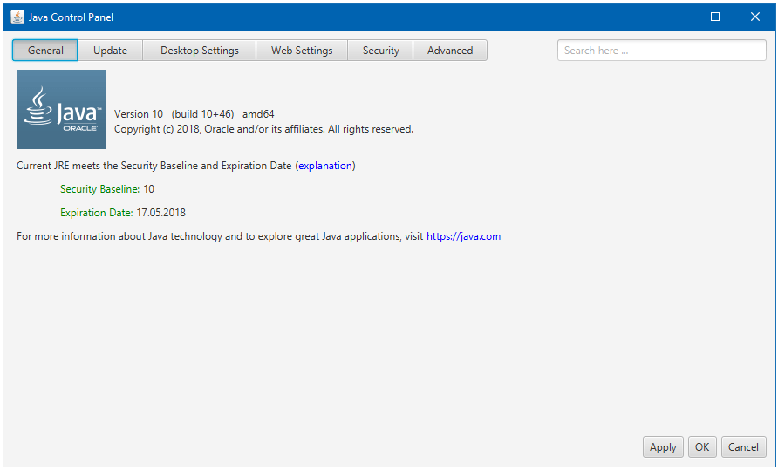Confirm with the OK button
Viewport: 778px width, 470px height.
click(702, 447)
